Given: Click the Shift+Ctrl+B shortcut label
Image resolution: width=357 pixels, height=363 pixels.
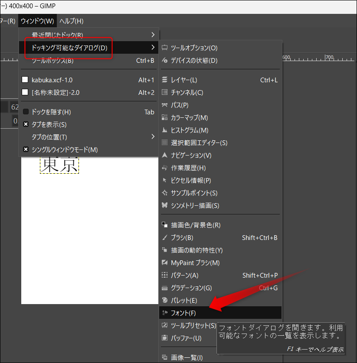Looking at the screenshot, I should pyautogui.click(x=260, y=238).
